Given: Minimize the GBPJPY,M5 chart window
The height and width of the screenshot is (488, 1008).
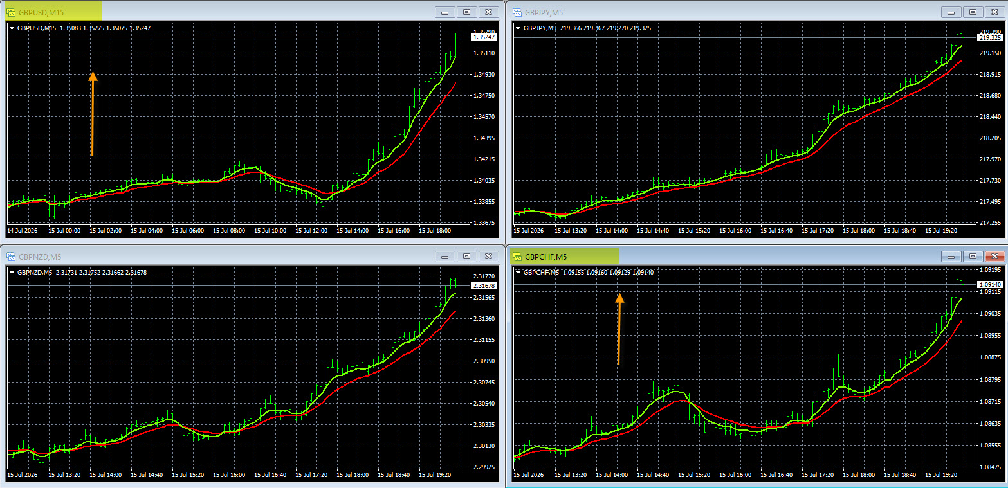Looking at the screenshot, I should click(951, 12).
